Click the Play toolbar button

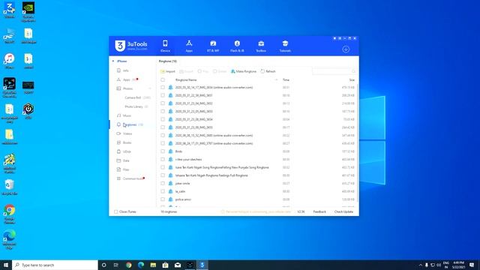pos(203,71)
